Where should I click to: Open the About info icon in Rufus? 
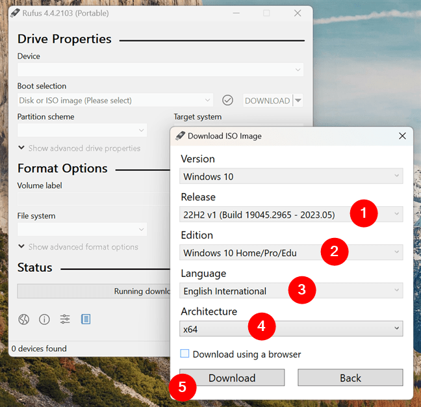[44, 319]
